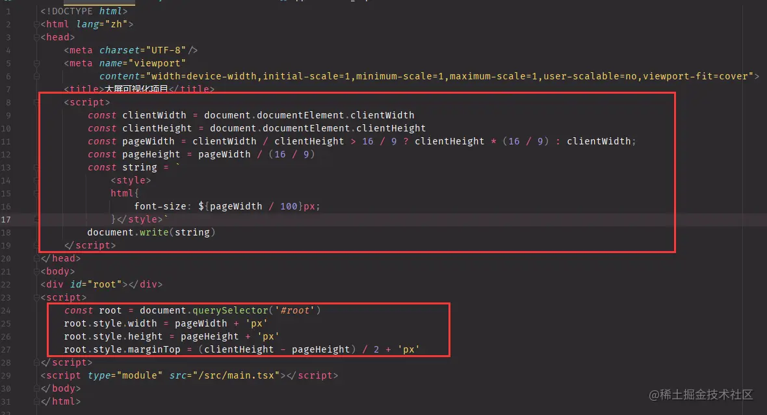This screenshot has height=415, width=767.
Task: Click root.style.width on line 25
Action: click(110, 323)
